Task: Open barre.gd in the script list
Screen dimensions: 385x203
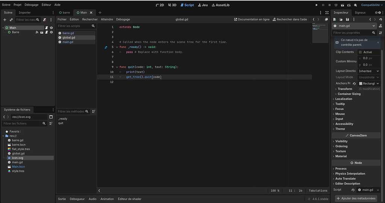Action: 76,33
